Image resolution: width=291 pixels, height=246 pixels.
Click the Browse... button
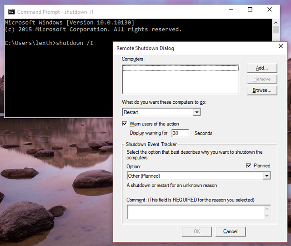(262, 90)
